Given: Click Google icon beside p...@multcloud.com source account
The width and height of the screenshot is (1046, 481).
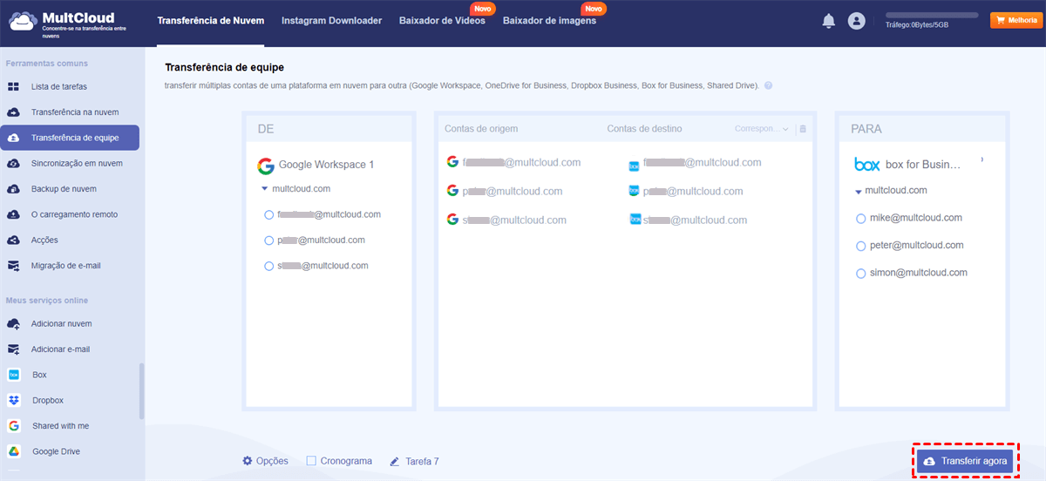Looking at the screenshot, I should tap(452, 191).
